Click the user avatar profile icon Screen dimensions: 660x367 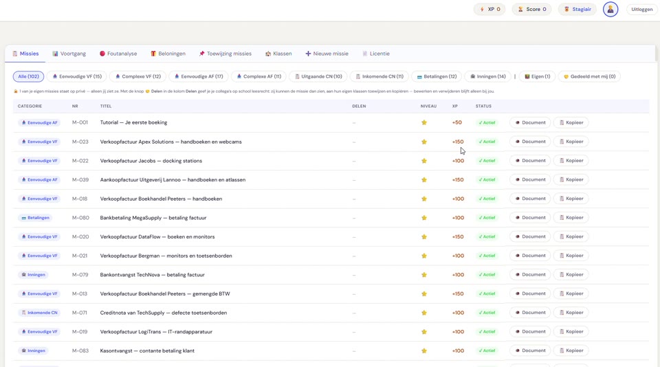click(x=610, y=9)
